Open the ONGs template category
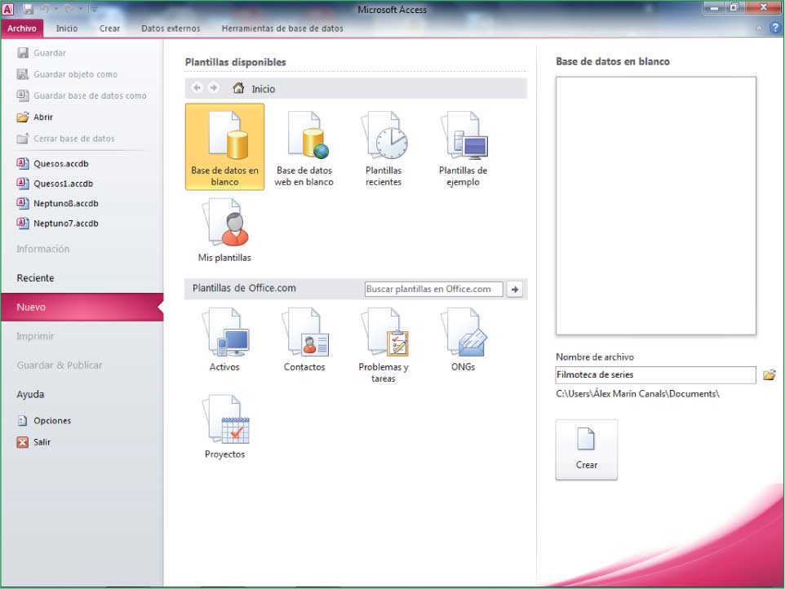This screenshot has width=785, height=589. click(463, 340)
